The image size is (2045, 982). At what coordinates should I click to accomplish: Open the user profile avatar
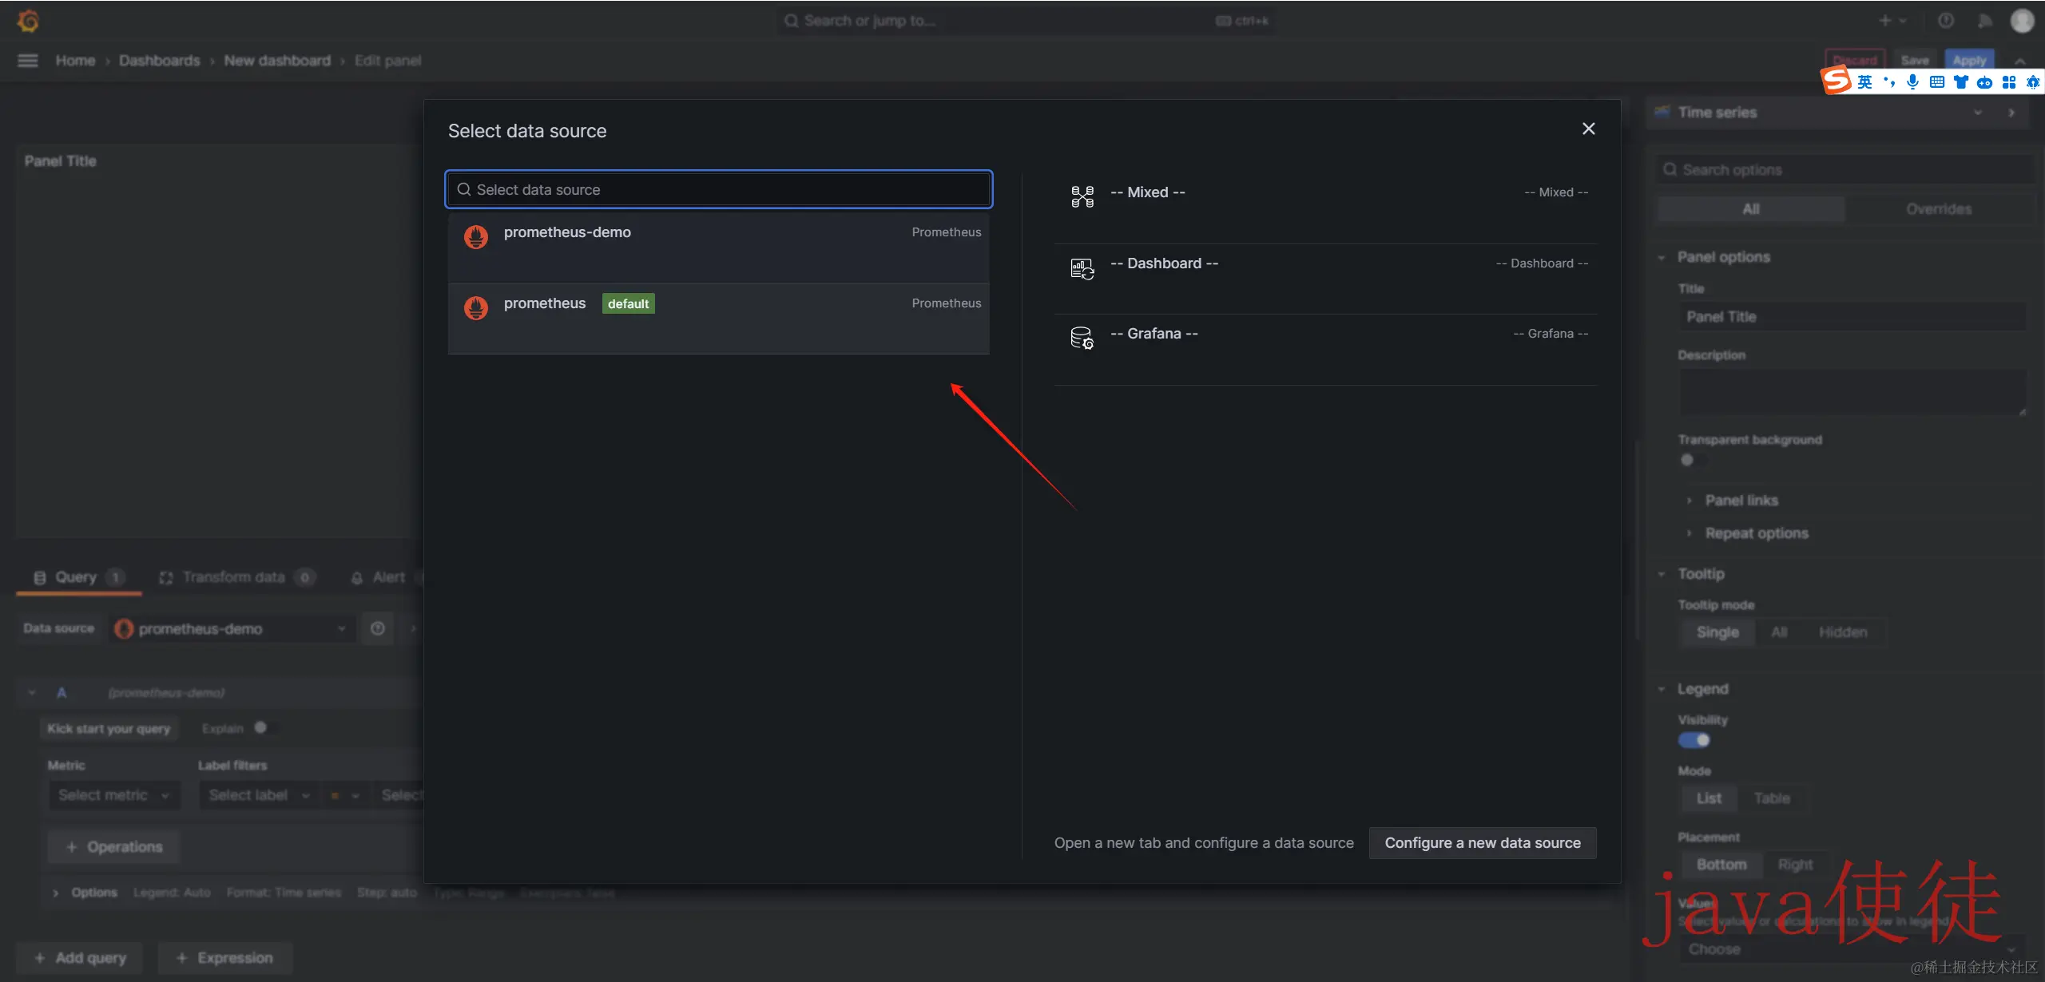tap(2022, 21)
